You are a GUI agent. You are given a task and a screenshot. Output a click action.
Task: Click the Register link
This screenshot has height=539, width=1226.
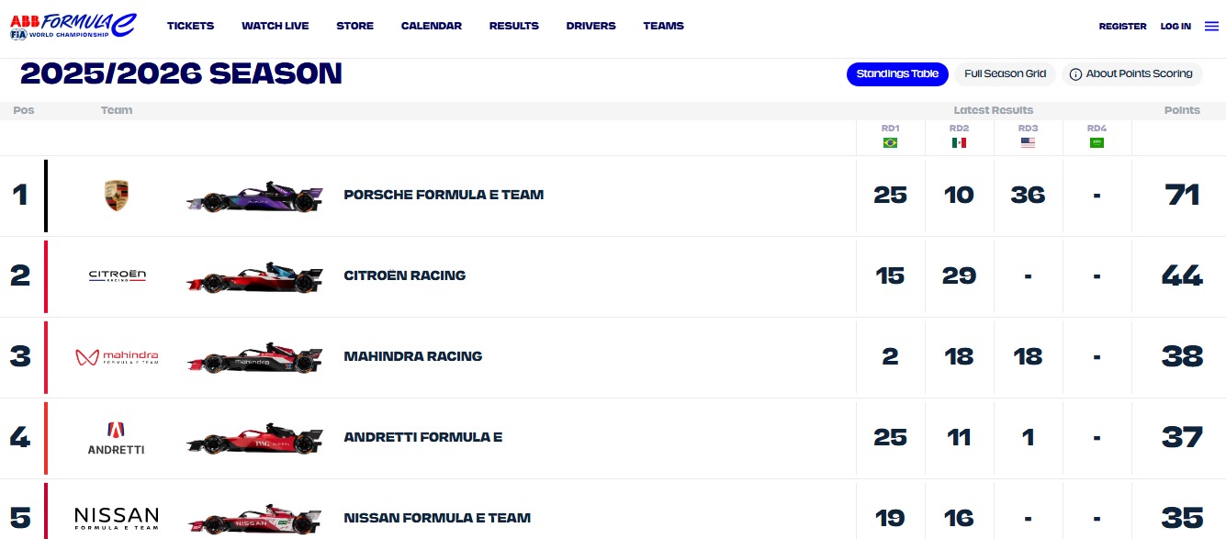(1122, 27)
